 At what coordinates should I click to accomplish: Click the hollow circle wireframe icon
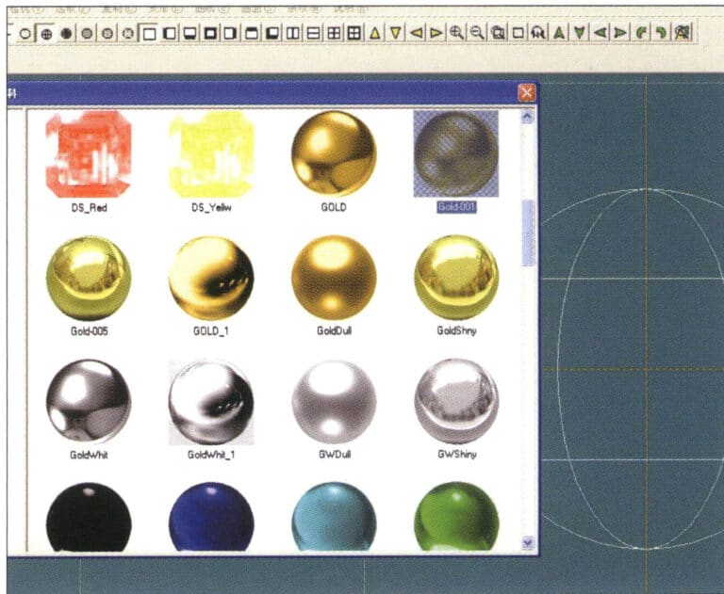click(x=25, y=34)
